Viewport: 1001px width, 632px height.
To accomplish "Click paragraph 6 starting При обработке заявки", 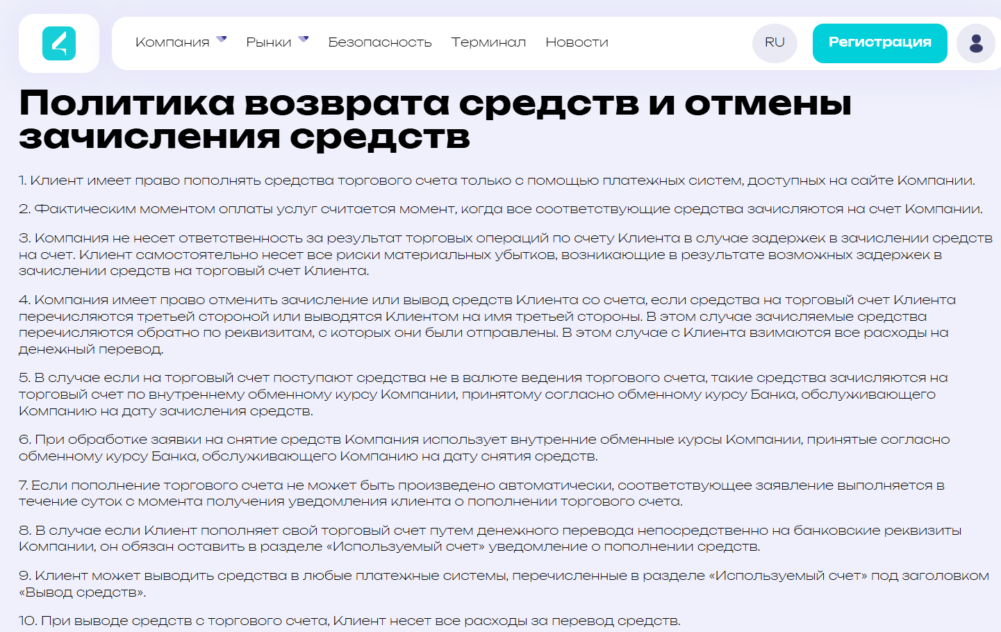I will 484,448.
